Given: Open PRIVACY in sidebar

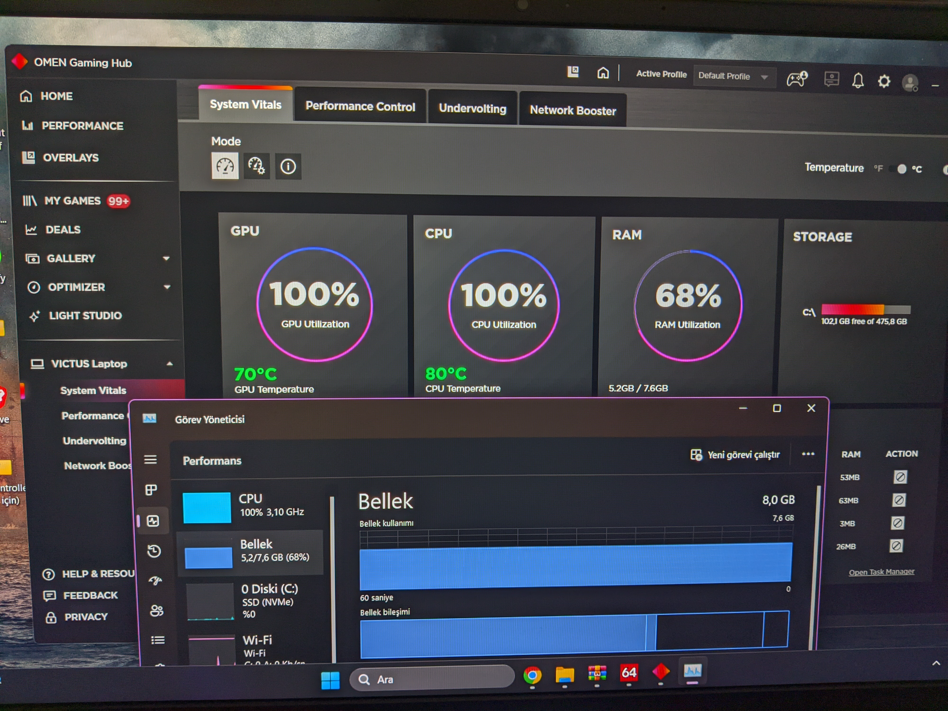Looking at the screenshot, I should tap(77, 617).
